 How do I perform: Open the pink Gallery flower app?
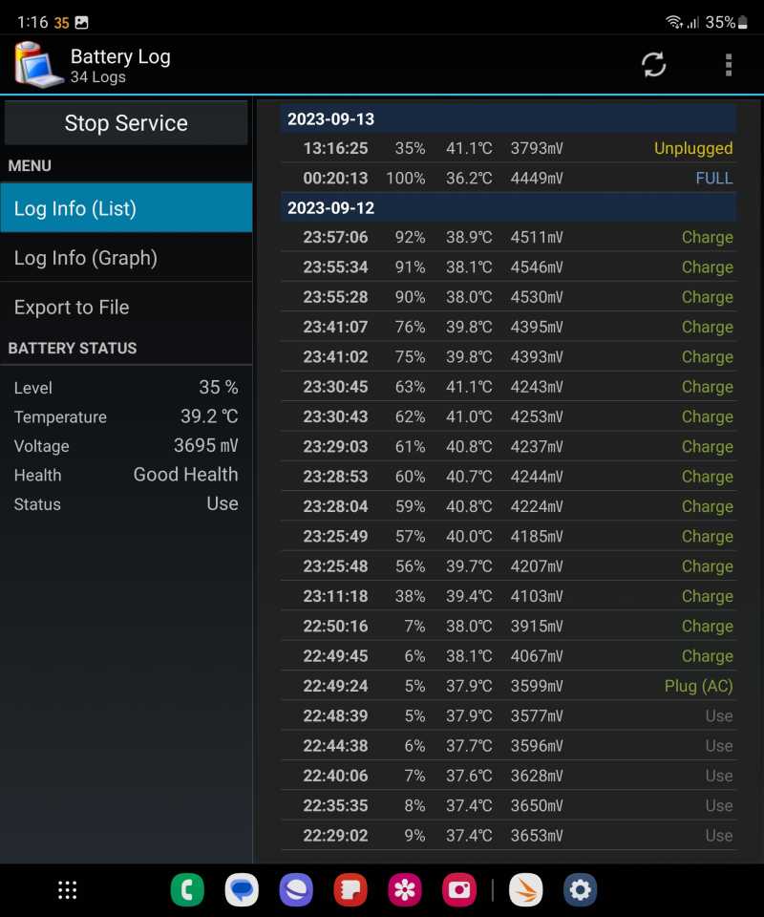405,889
